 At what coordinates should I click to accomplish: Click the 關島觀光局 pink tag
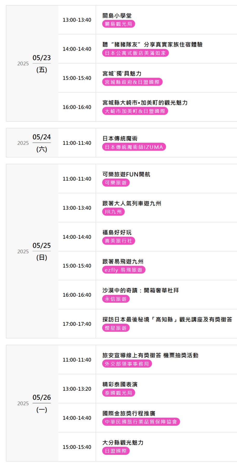pos(118,24)
